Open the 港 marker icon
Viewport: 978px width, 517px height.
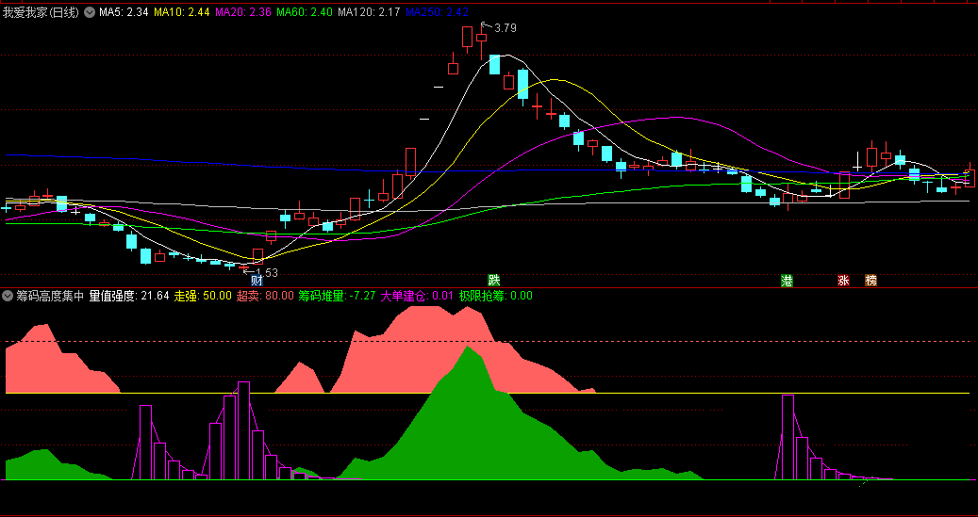(x=787, y=281)
